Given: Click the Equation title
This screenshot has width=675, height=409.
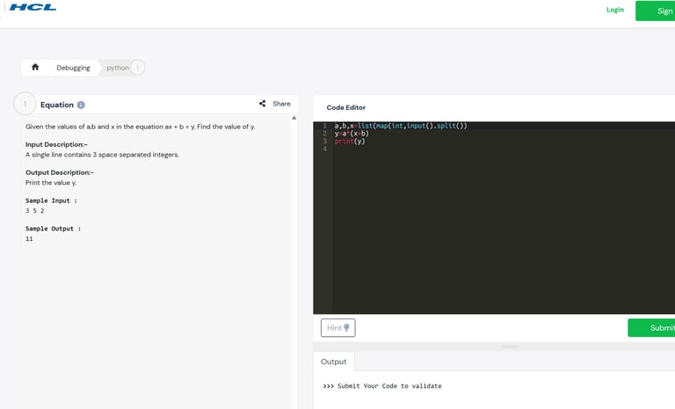Looking at the screenshot, I should click(57, 105).
